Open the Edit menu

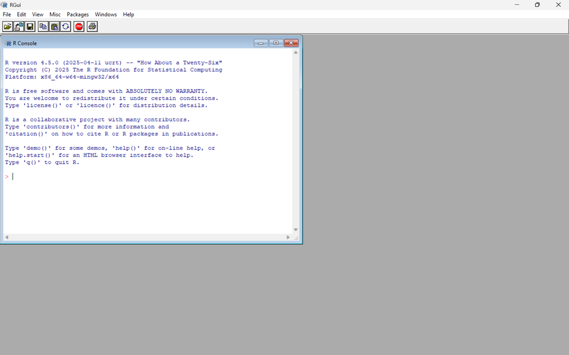click(x=21, y=15)
